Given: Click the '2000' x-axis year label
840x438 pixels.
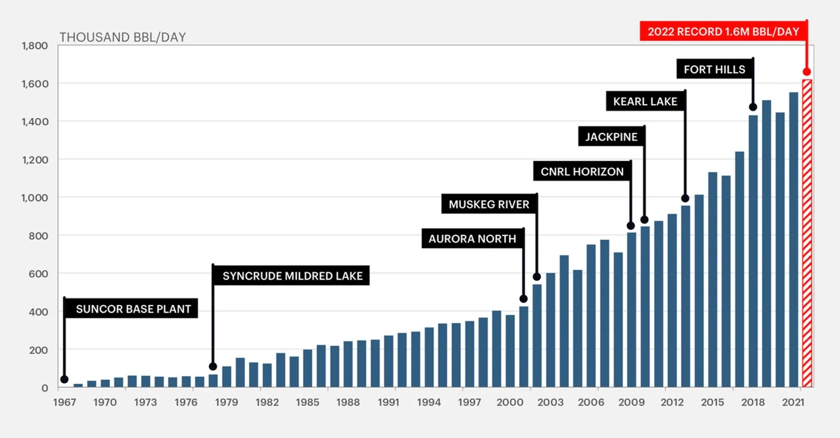Looking at the screenshot, I should point(510,402).
